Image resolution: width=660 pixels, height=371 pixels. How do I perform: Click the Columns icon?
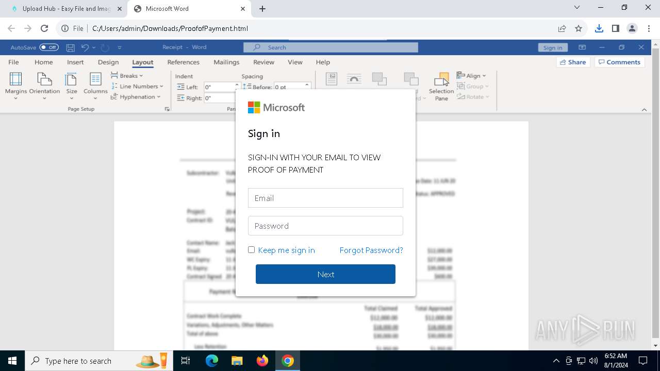[95, 79]
